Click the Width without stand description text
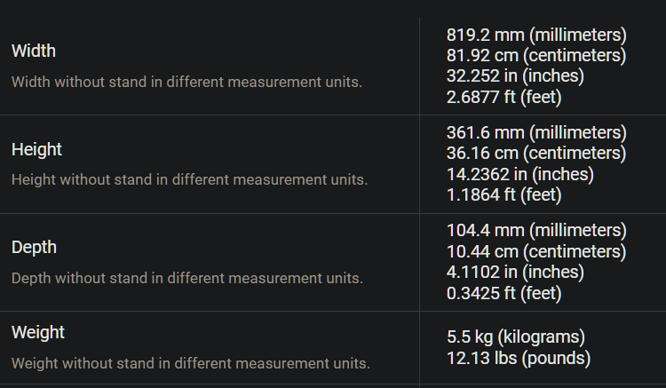This screenshot has width=666, height=388. (x=186, y=82)
